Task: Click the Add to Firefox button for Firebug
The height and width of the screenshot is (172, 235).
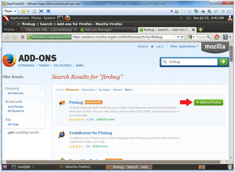Action: (x=209, y=103)
